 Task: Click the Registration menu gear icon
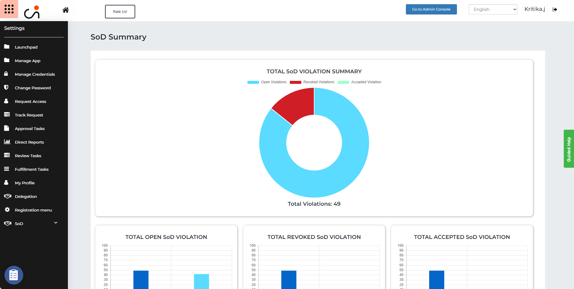pos(7,209)
